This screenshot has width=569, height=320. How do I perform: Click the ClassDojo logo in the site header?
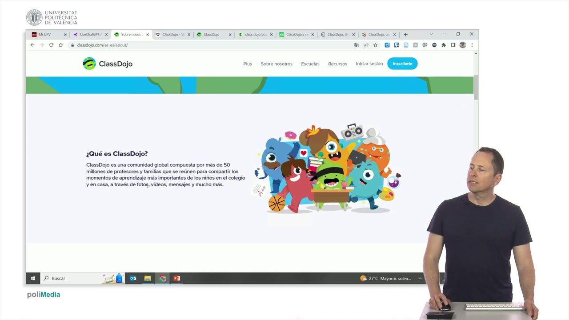tap(108, 64)
